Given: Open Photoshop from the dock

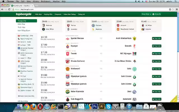Looking at the screenshot, I should (95, 107).
